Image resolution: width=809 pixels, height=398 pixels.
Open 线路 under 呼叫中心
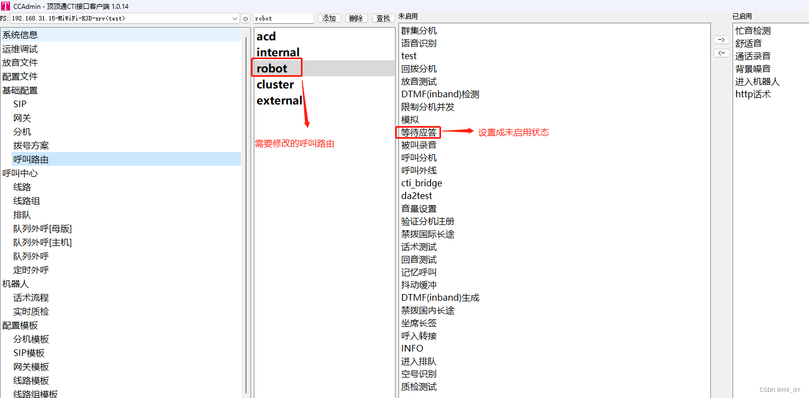22,187
